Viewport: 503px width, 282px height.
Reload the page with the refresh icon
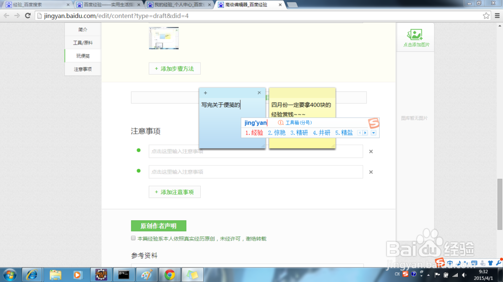tap(28, 16)
